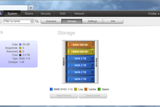Select the orange SATA 100 GB cache drive
160x107 pixels.
coord(80,45)
